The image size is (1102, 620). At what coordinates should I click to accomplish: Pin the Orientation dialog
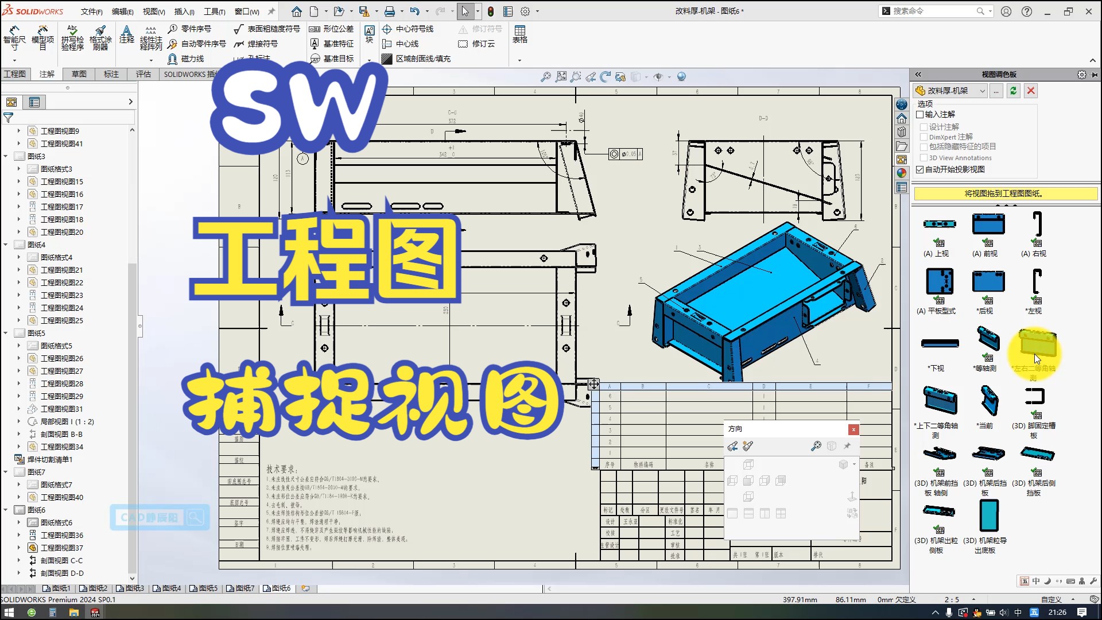(x=847, y=446)
